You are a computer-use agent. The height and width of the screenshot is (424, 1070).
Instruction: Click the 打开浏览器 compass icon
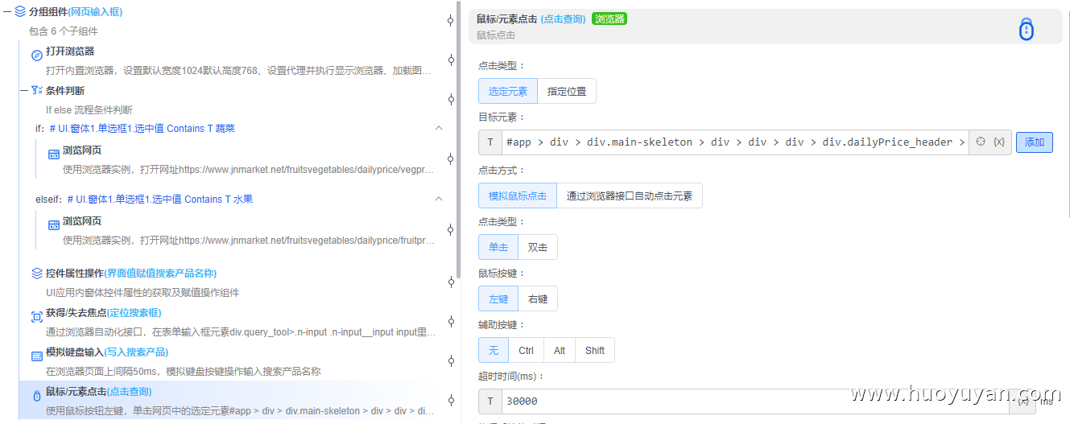(36, 55)
